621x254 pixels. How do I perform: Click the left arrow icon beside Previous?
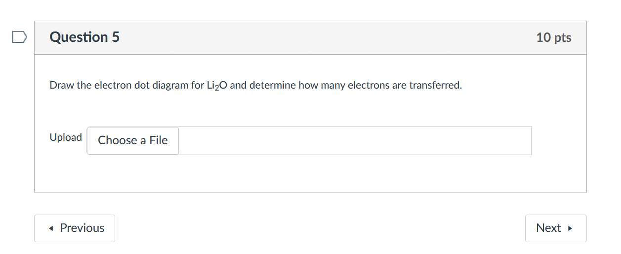(x=52, y=228)
